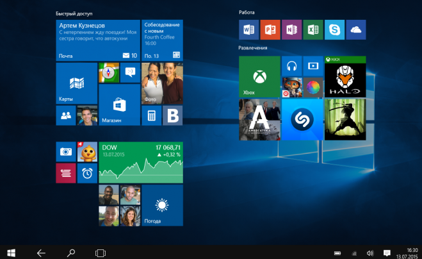
Task: Open the alarm clock tile
Action: pos(87,173)
